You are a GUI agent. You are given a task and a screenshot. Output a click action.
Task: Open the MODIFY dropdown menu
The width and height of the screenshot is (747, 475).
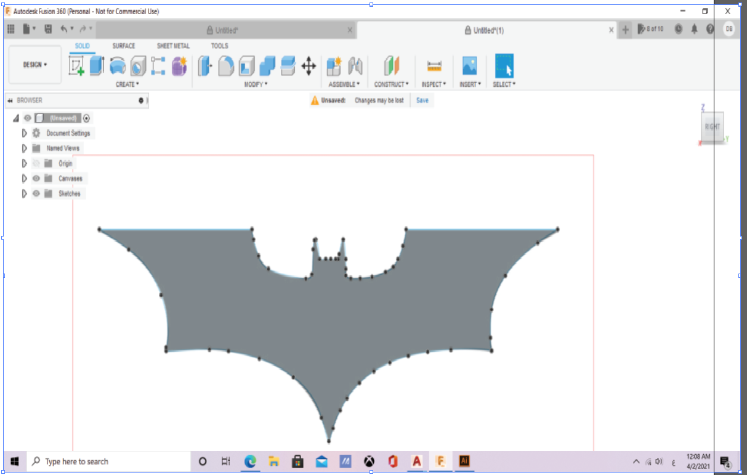point(256,84)
